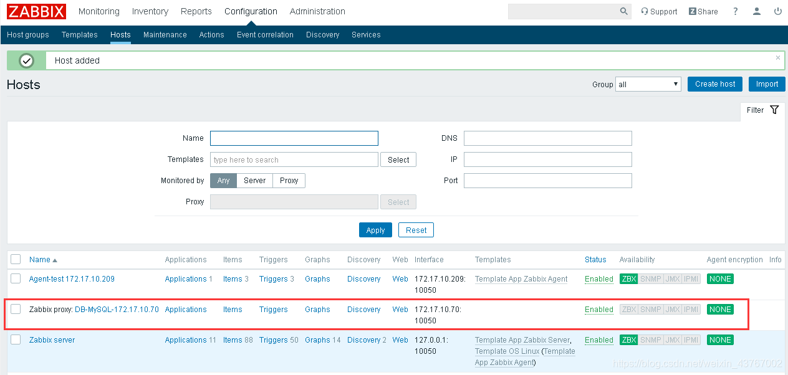Focus the IP filter field
Viewport: 788px width, 375px height.
(548, 159)
